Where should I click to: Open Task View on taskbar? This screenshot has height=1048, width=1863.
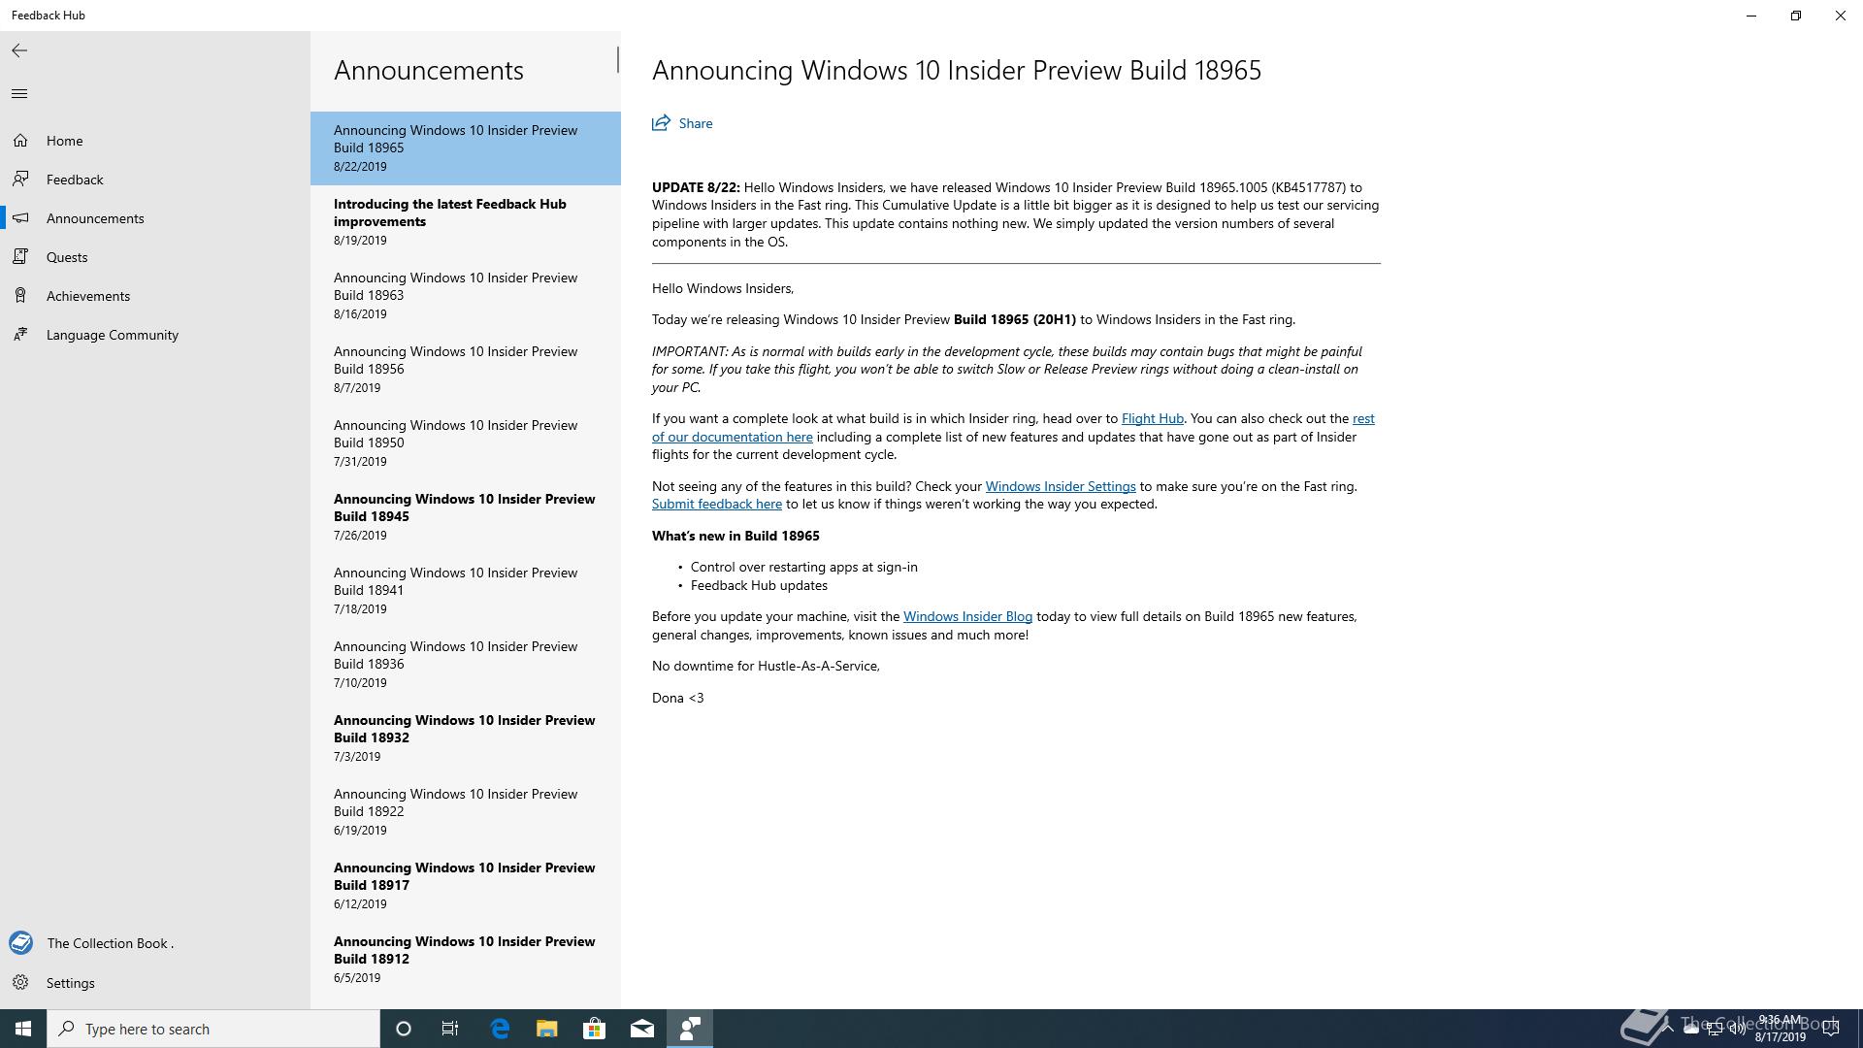click(x=450, y=1029)
